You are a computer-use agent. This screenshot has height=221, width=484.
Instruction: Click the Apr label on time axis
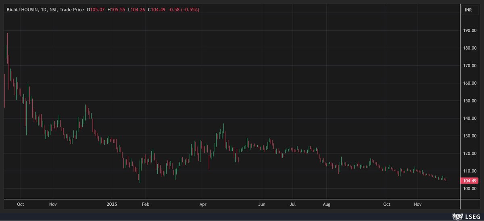point(203,204)
